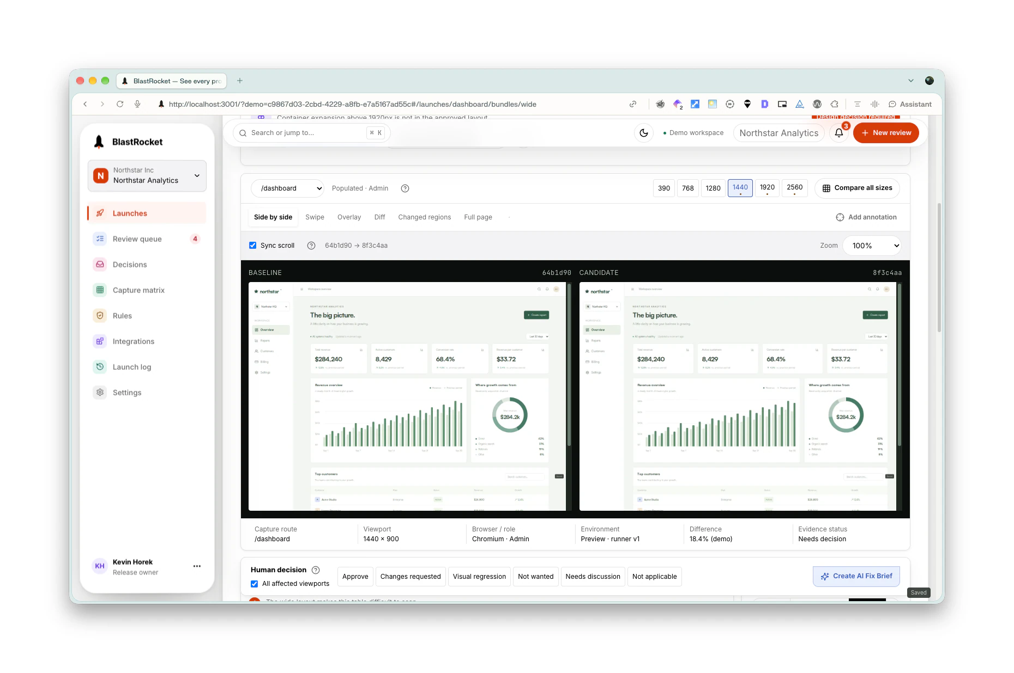Open Kevin Horek more options menu
This screenshot has width=1014, height=673.
(197, 566)
